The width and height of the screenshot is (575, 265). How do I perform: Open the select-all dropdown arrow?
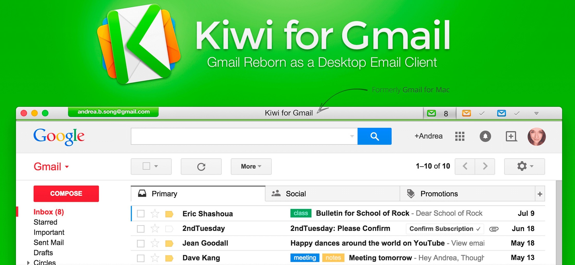(156, 166)
